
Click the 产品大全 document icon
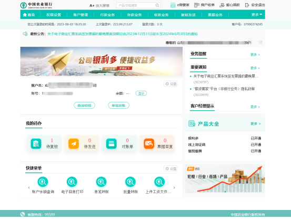coord(192,123)
